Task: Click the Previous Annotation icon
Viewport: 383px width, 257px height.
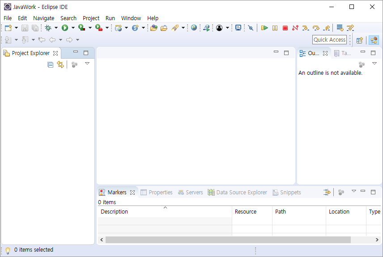Action: [25, 39]
